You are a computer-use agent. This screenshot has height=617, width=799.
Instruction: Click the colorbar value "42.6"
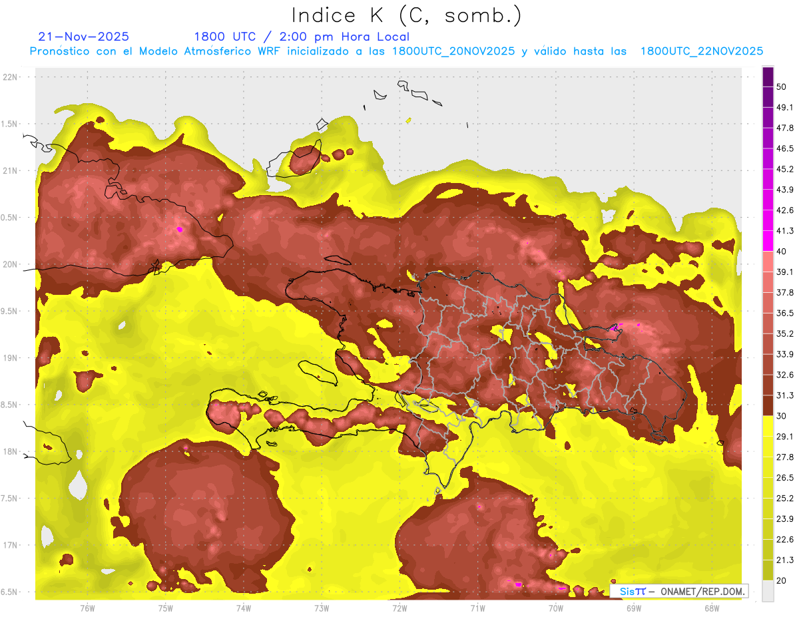pos(785,210)
